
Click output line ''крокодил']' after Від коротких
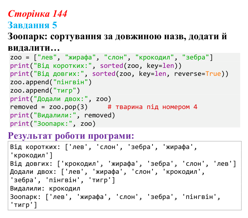pos(31,155)
